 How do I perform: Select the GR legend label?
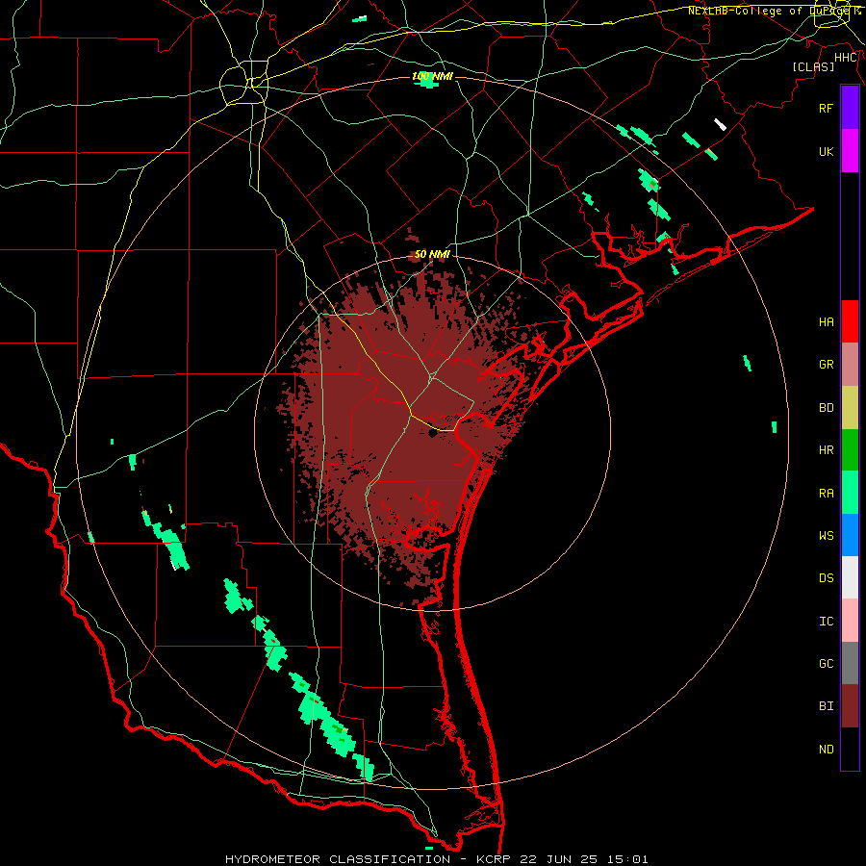point(826,365)
